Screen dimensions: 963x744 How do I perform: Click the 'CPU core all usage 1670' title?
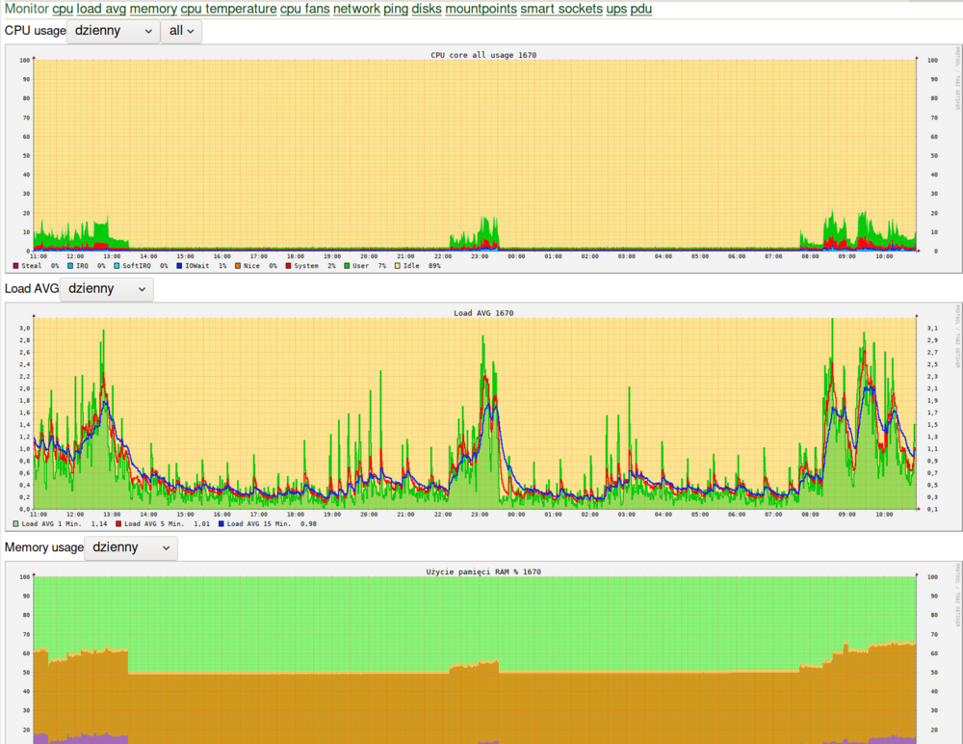[483, 55]
